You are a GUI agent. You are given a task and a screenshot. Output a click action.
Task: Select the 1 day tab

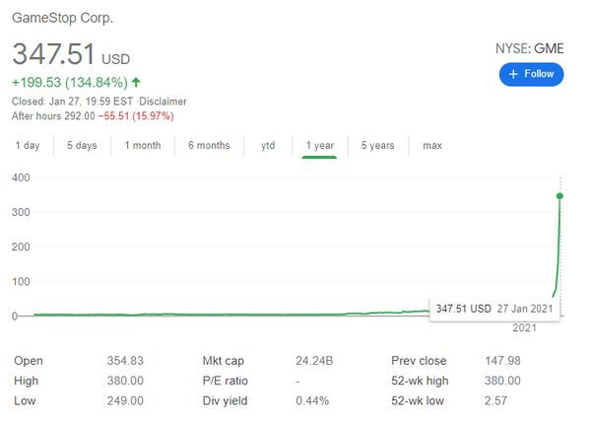pos(28,145)
